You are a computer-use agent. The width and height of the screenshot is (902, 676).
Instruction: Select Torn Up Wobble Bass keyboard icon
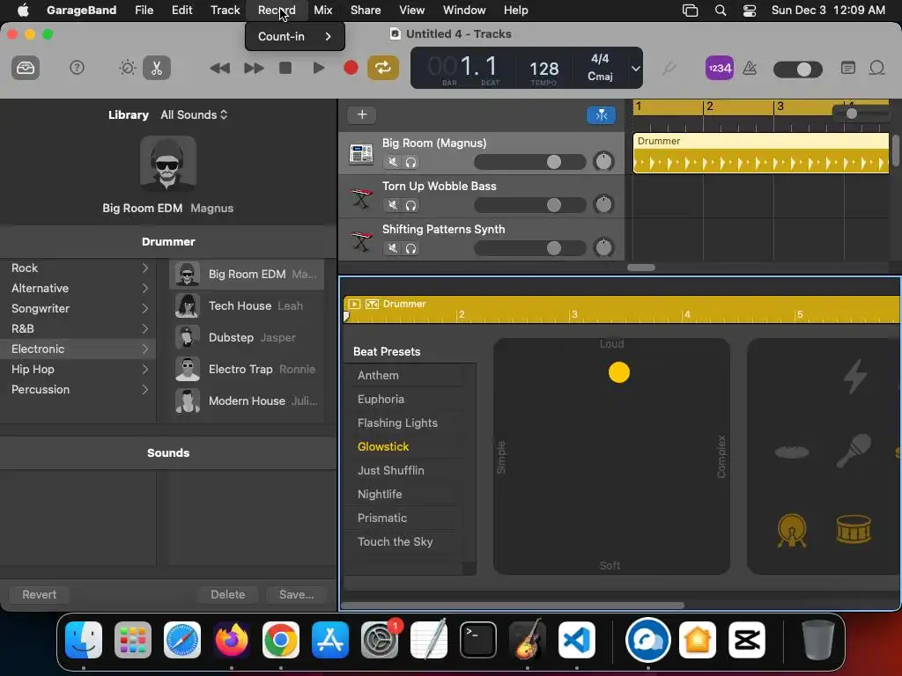point(361,198)
